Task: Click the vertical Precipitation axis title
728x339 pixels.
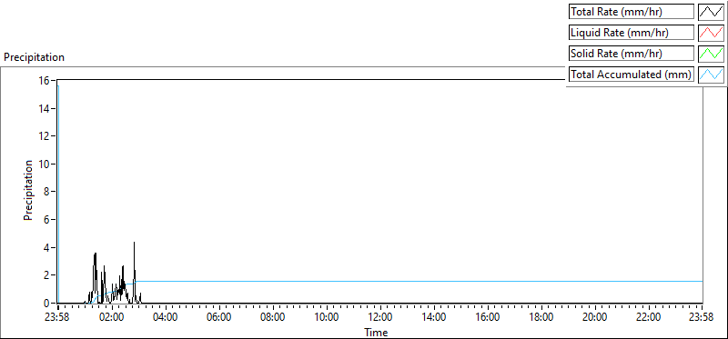Action: coord(28,191)
